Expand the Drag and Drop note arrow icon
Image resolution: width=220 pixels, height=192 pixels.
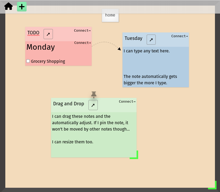point(93,105)
